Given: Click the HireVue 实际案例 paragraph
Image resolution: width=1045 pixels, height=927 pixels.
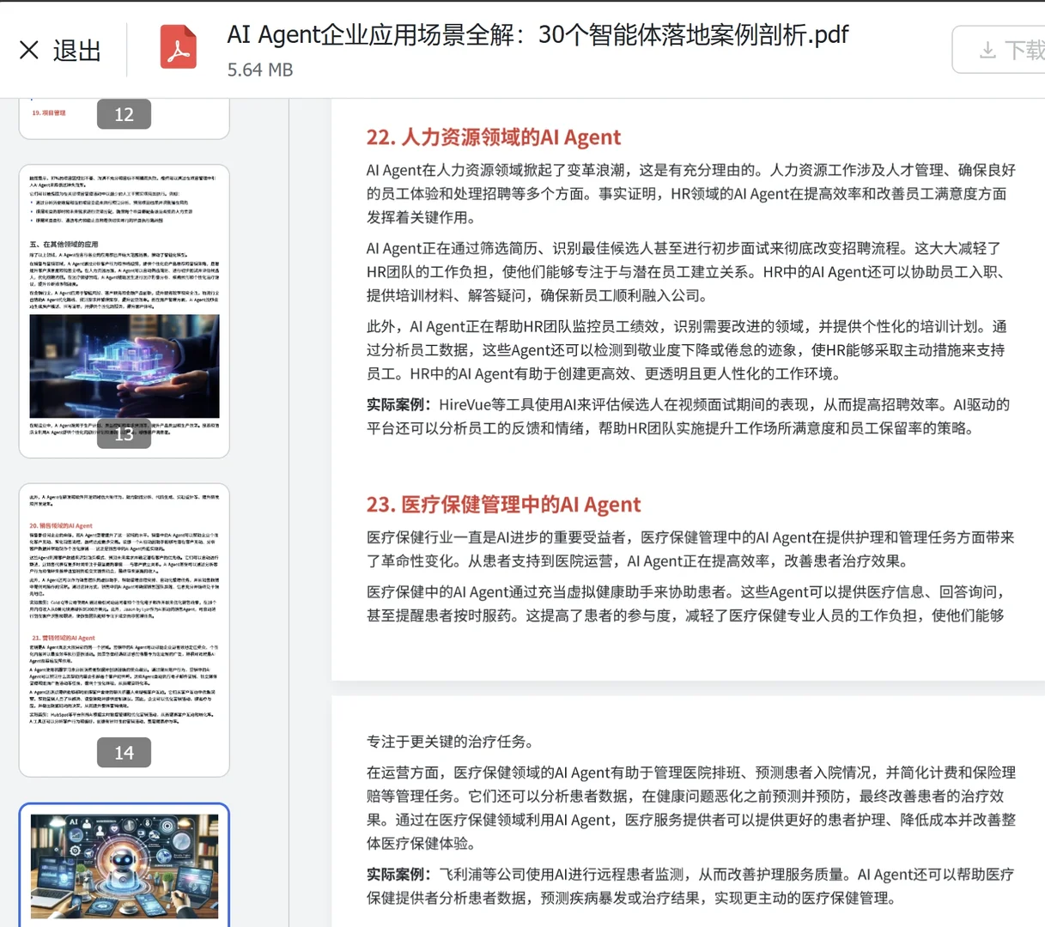Looking at the screenshot, I should point(689,416).
